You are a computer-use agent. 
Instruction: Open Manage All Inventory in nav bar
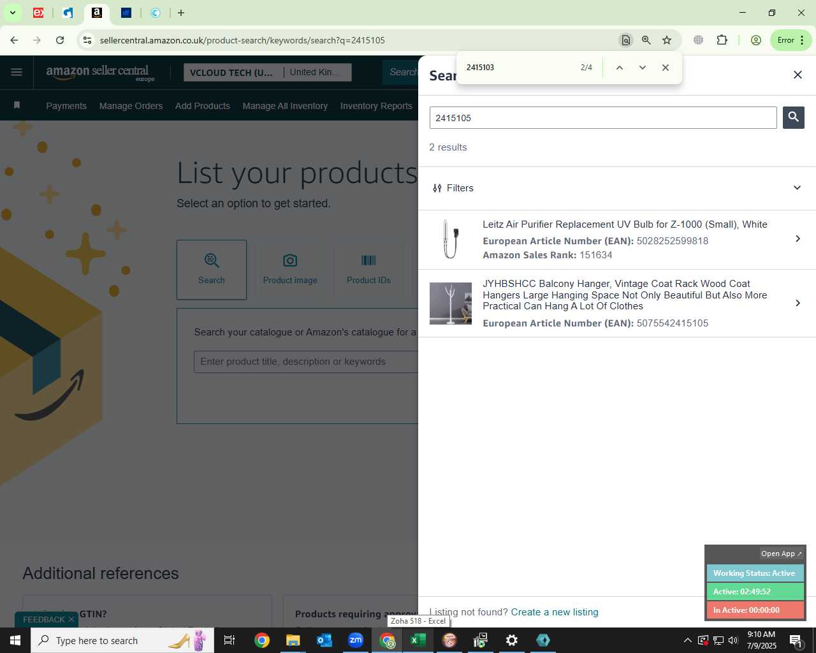click(285, 106)
